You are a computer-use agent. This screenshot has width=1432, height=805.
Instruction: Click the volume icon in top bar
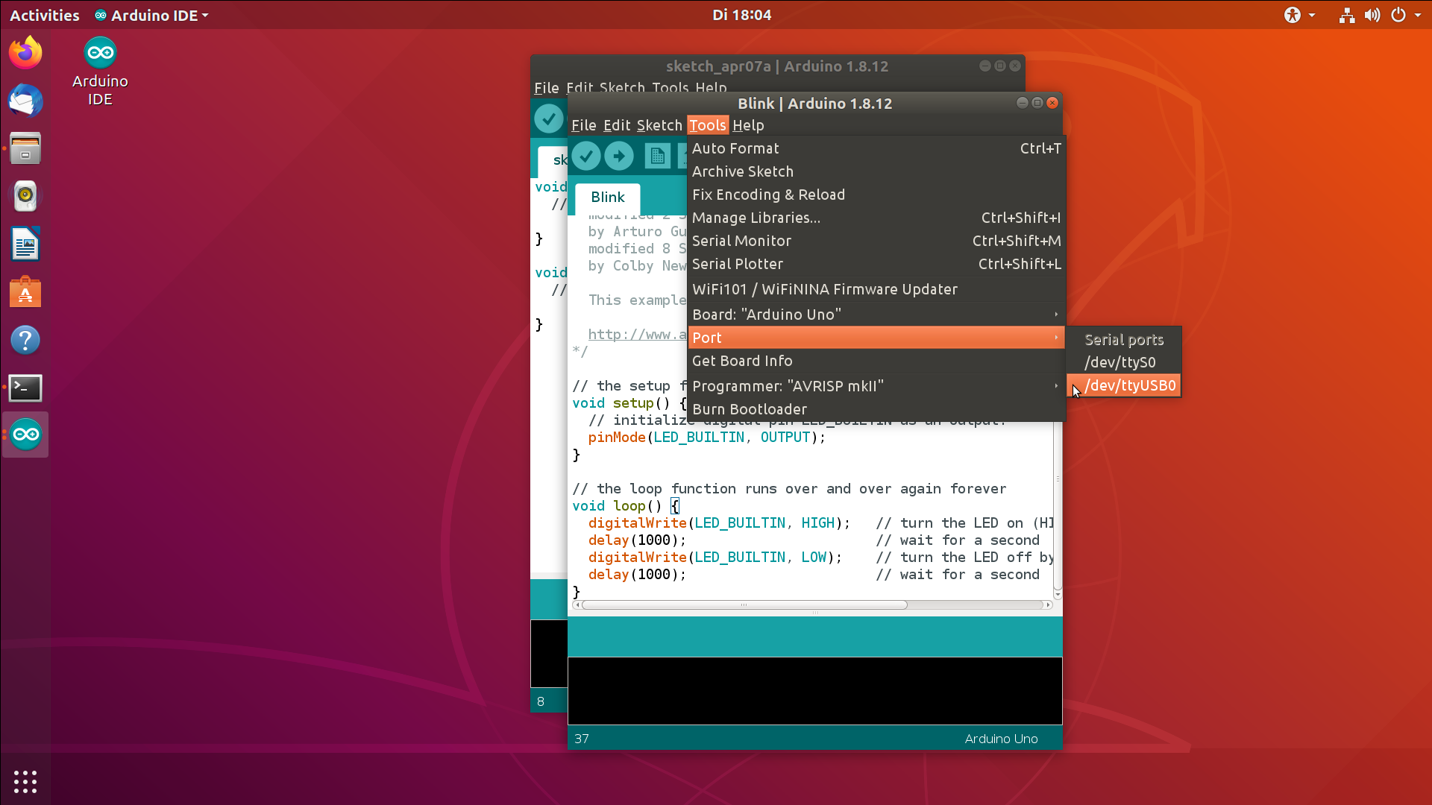coord(1372,15)
